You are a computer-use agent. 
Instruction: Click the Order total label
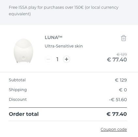point(24,114)
